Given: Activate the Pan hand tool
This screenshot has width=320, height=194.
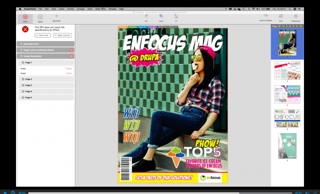Looking at the screenshot, I should 146,16.
